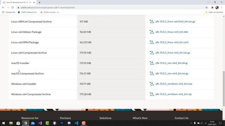This screenshot has height=126, width=225.
Task: Reload the Oracle JDK page
Action: [13, 8]
